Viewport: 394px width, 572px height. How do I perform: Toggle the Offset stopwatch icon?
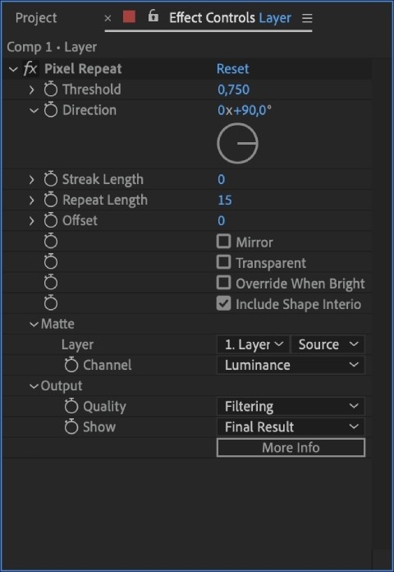tap(51, 220)
